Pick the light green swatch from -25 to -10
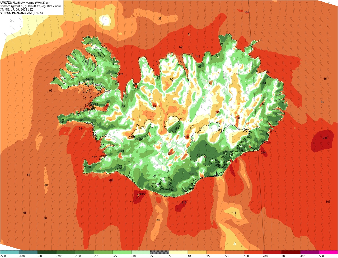 click(122, 252)
